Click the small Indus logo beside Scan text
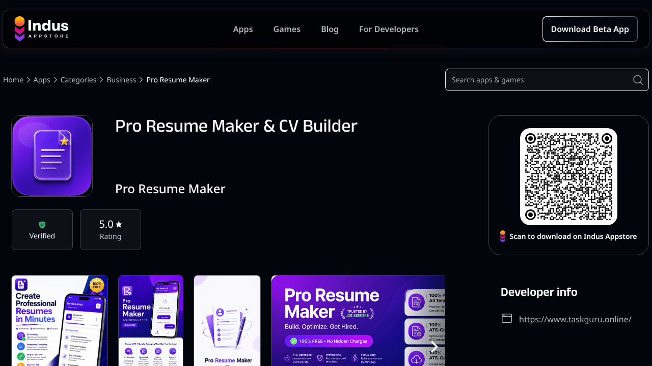Image resolution: width=652 pixels, height=366 pixels. 503,236
